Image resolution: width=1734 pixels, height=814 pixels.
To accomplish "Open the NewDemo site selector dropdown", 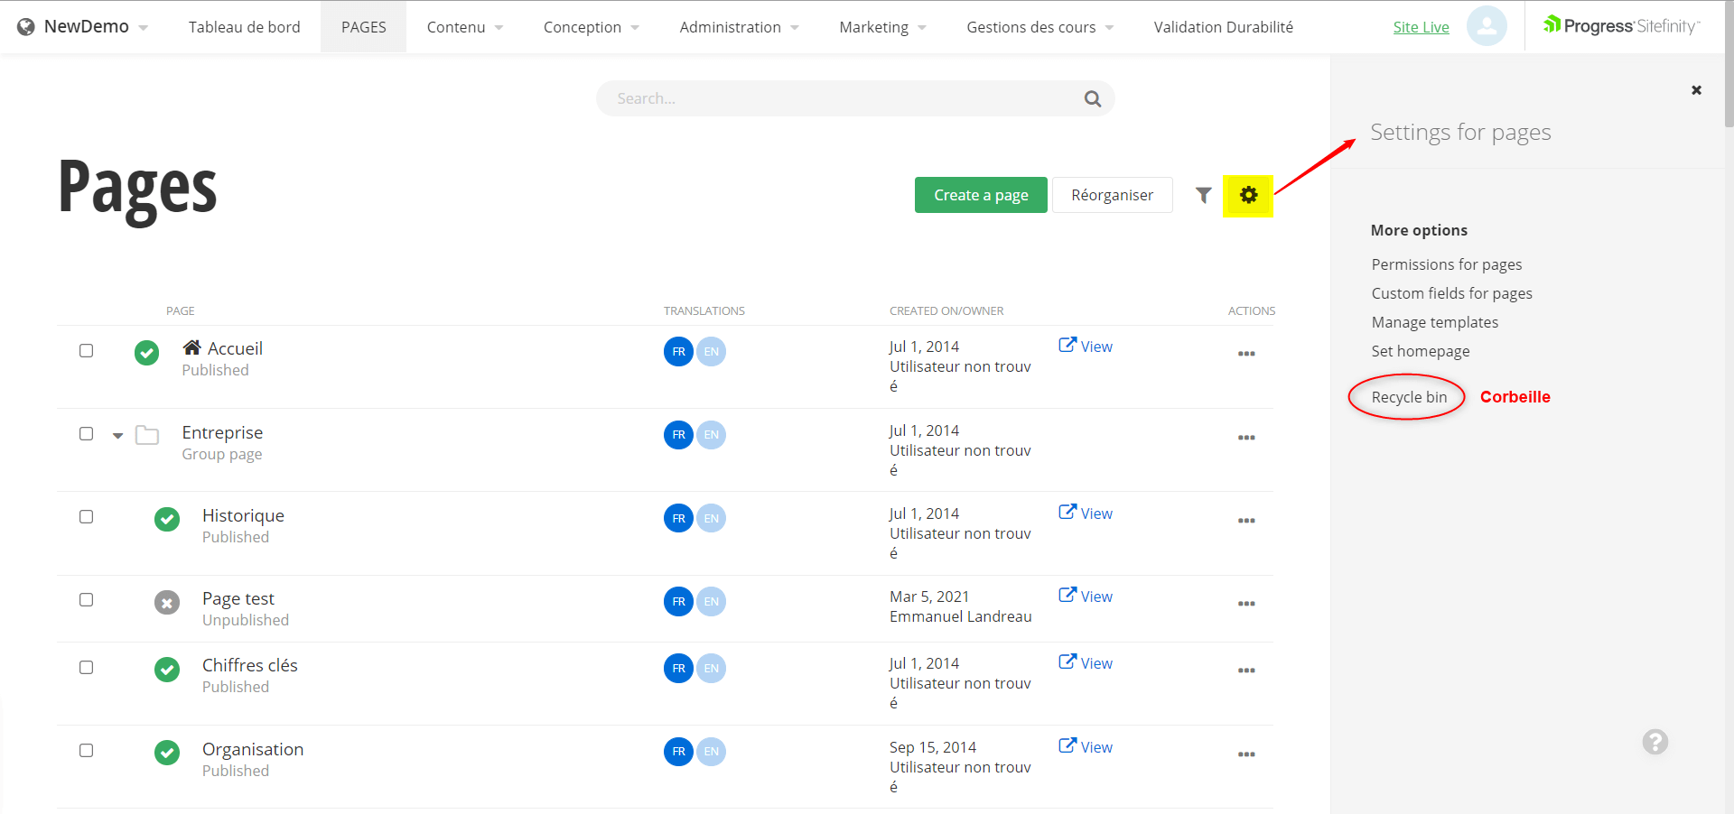I will point(83,27).
